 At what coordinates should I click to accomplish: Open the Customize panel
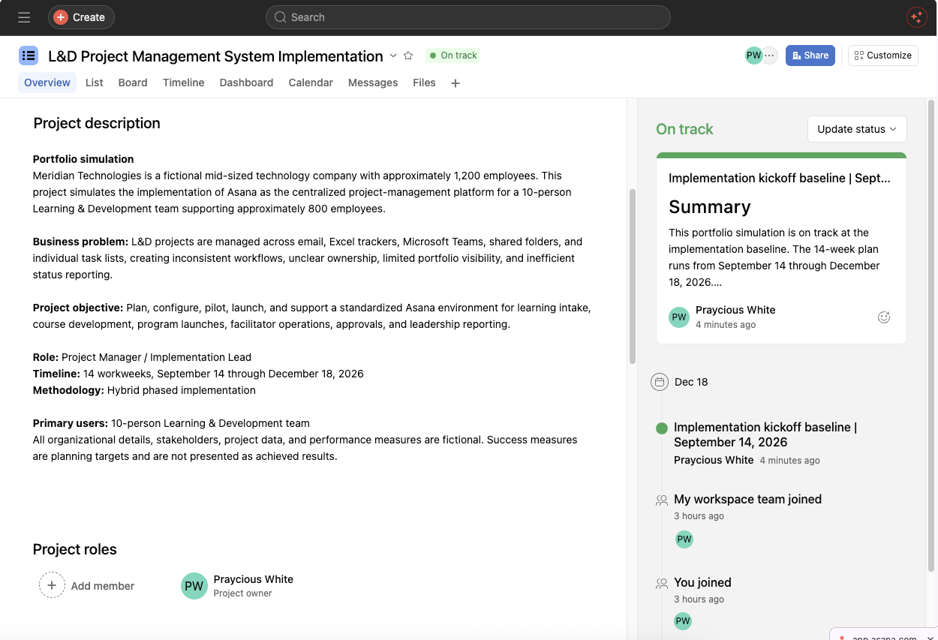tap(883, 56)
